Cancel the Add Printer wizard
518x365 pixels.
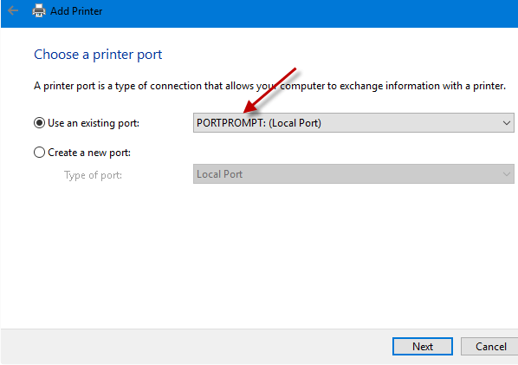pos(490,347)
